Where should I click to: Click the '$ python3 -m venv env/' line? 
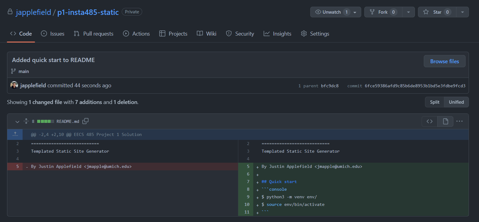(289, 197)
